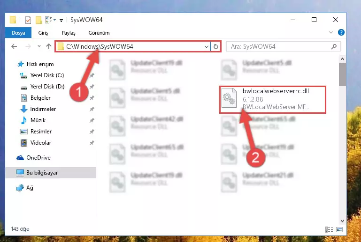Screen dimensions: 361x242
Task: Click the 143 öğe status text
Action: tap(20, 229)
